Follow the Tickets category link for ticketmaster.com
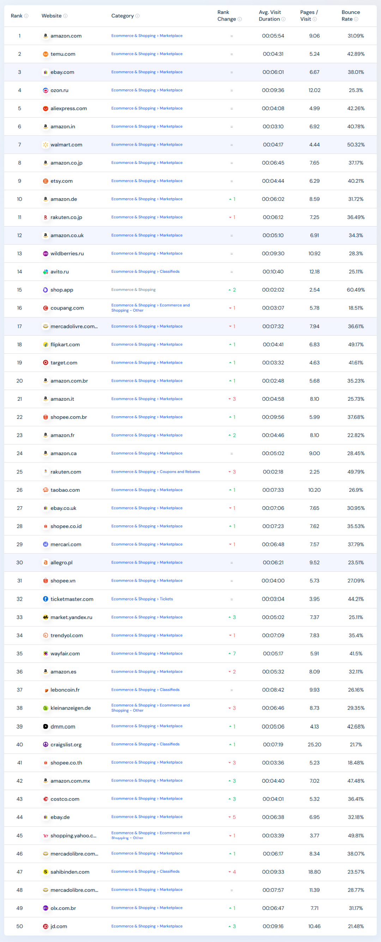381x942 pixels. tap(167, 599)
